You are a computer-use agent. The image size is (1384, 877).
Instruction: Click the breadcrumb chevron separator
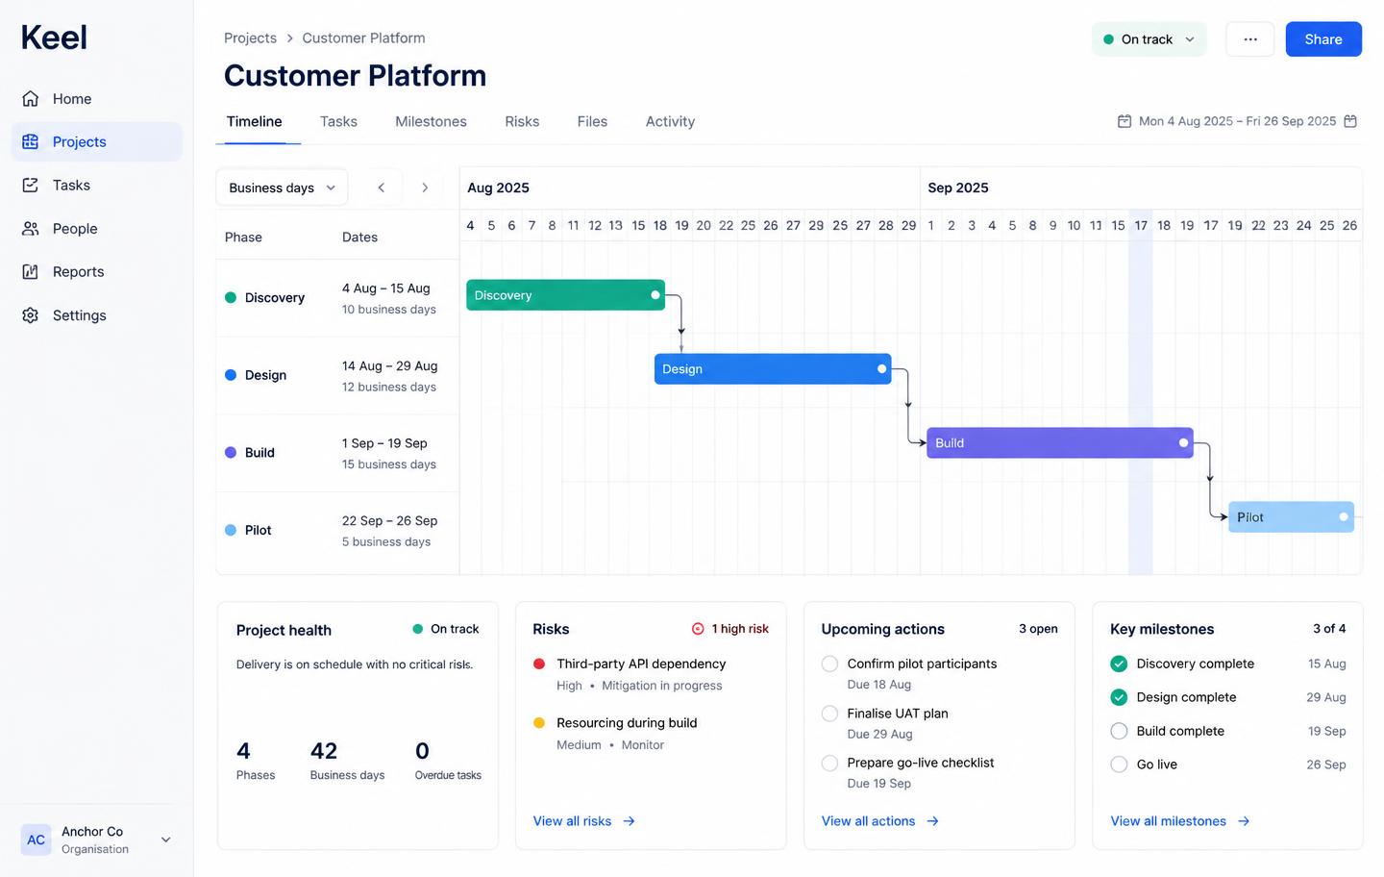pos(289,38)
